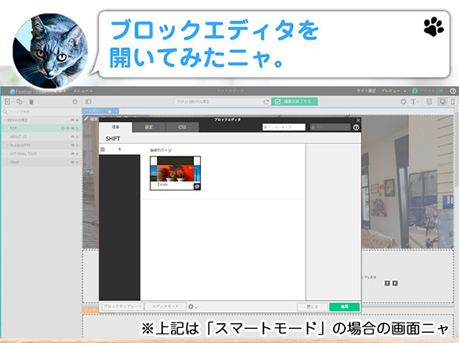
Task: Click the trash delete icon in page toolbar
Action: click(32, 101)
